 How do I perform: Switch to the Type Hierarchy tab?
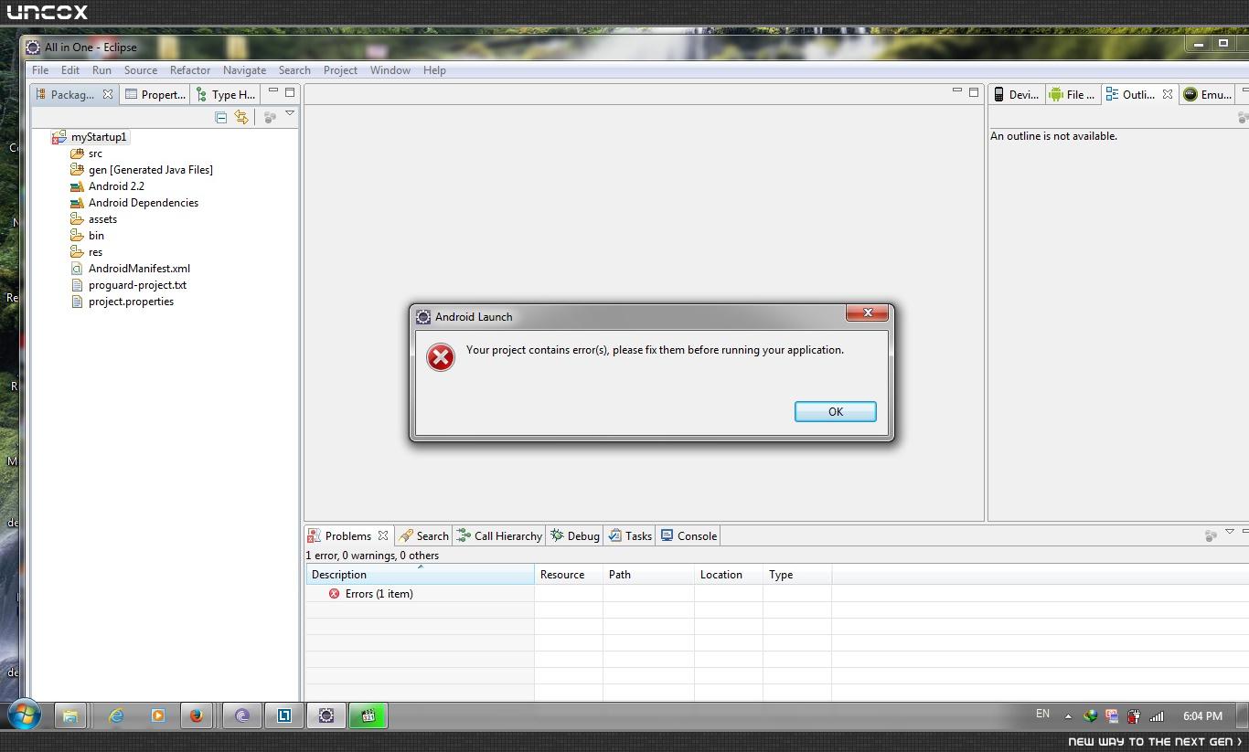pos(226,94)
